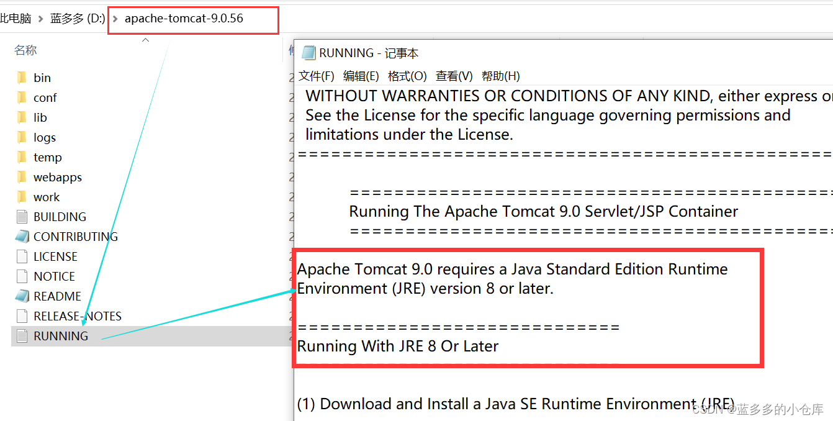Click the bin folder icon
This screenshot has height=421, width=833.
(x=22, y=78)
